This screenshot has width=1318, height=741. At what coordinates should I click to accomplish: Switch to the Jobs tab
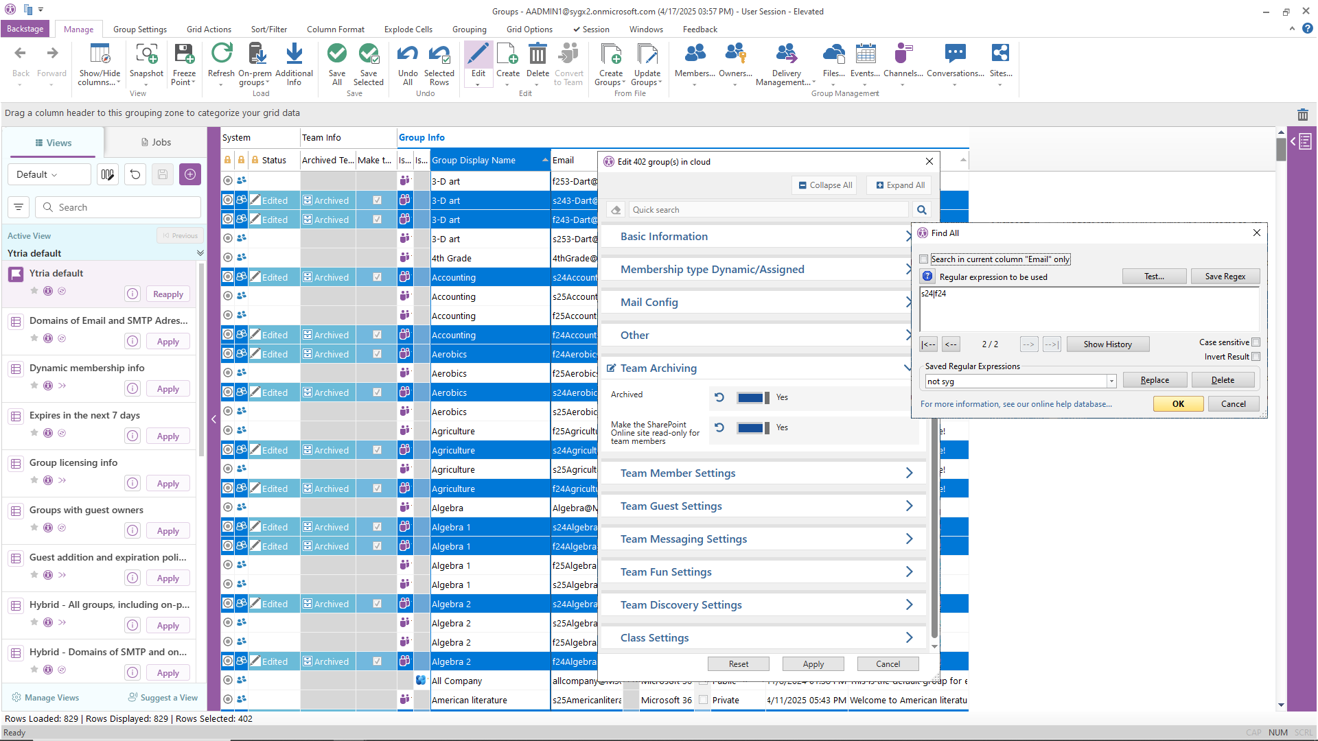156,143
